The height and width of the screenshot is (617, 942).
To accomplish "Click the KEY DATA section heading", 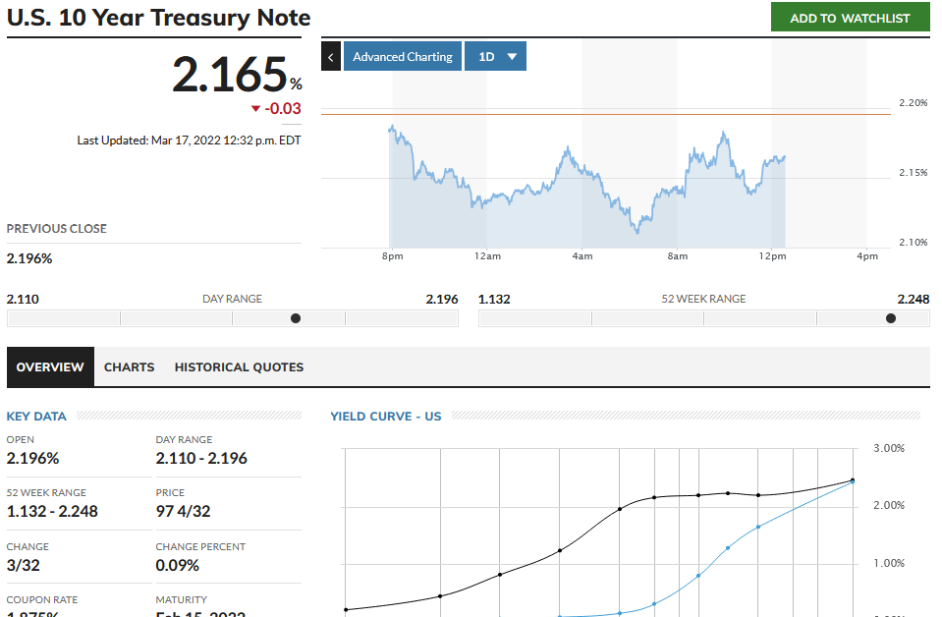I will pyautogui.click(x=36, y=417).
